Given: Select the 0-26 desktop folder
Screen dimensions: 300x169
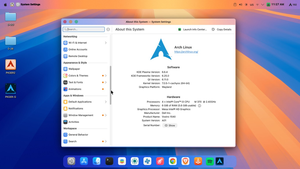Looking at the screenshot, I should click(11, 43).
